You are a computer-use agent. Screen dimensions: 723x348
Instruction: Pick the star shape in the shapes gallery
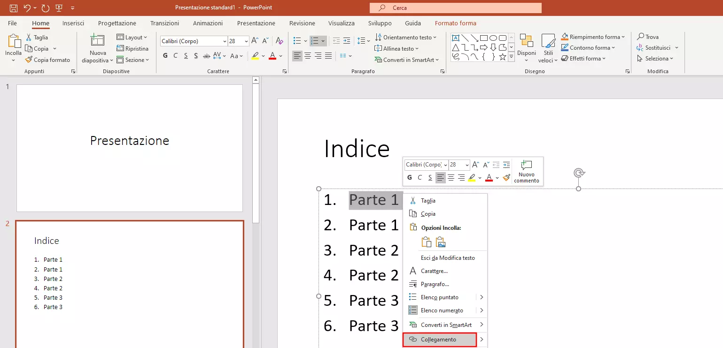coord(503,57)
